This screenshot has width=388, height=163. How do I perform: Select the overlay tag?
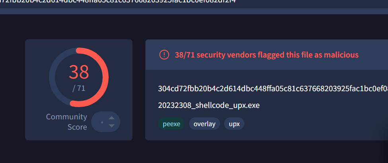coord(205,124)
